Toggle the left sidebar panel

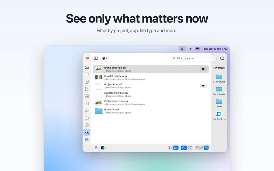coord(96,58)
